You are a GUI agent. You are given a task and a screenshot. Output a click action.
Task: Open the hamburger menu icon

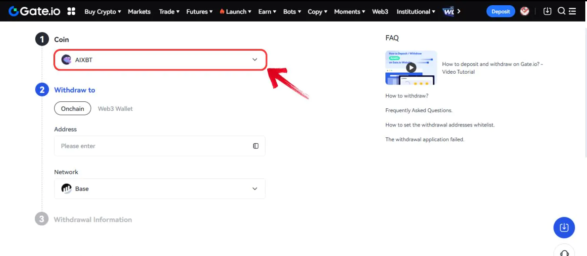pyautogui.click(x=572, y=12)
